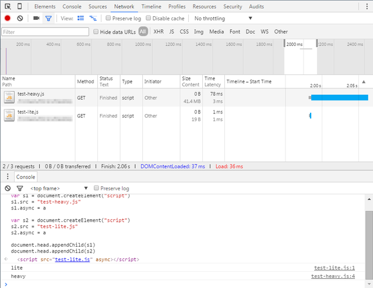This screenshot has width=373, height=288.
Task: Toggle the network filter funnel icon
Action: pyautogui.click(x=48, y=18)
